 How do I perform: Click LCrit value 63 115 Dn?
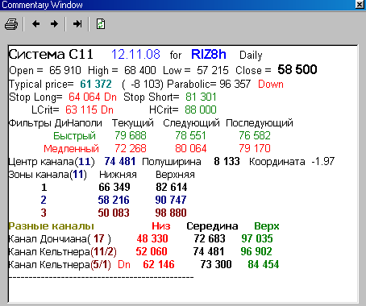89,110
